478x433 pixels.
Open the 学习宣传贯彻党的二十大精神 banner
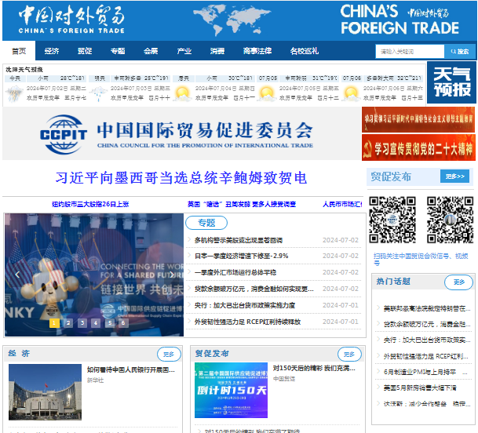pyautogui.click(x=418, y=147)
